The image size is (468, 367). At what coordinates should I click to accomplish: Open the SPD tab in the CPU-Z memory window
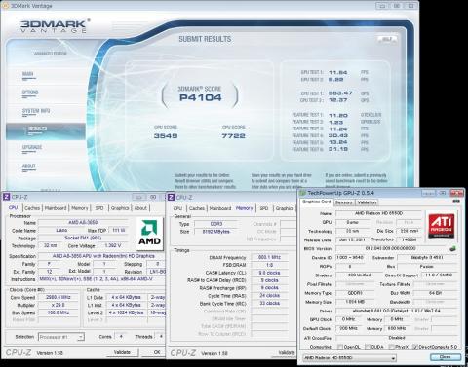(x=264, y=208)
